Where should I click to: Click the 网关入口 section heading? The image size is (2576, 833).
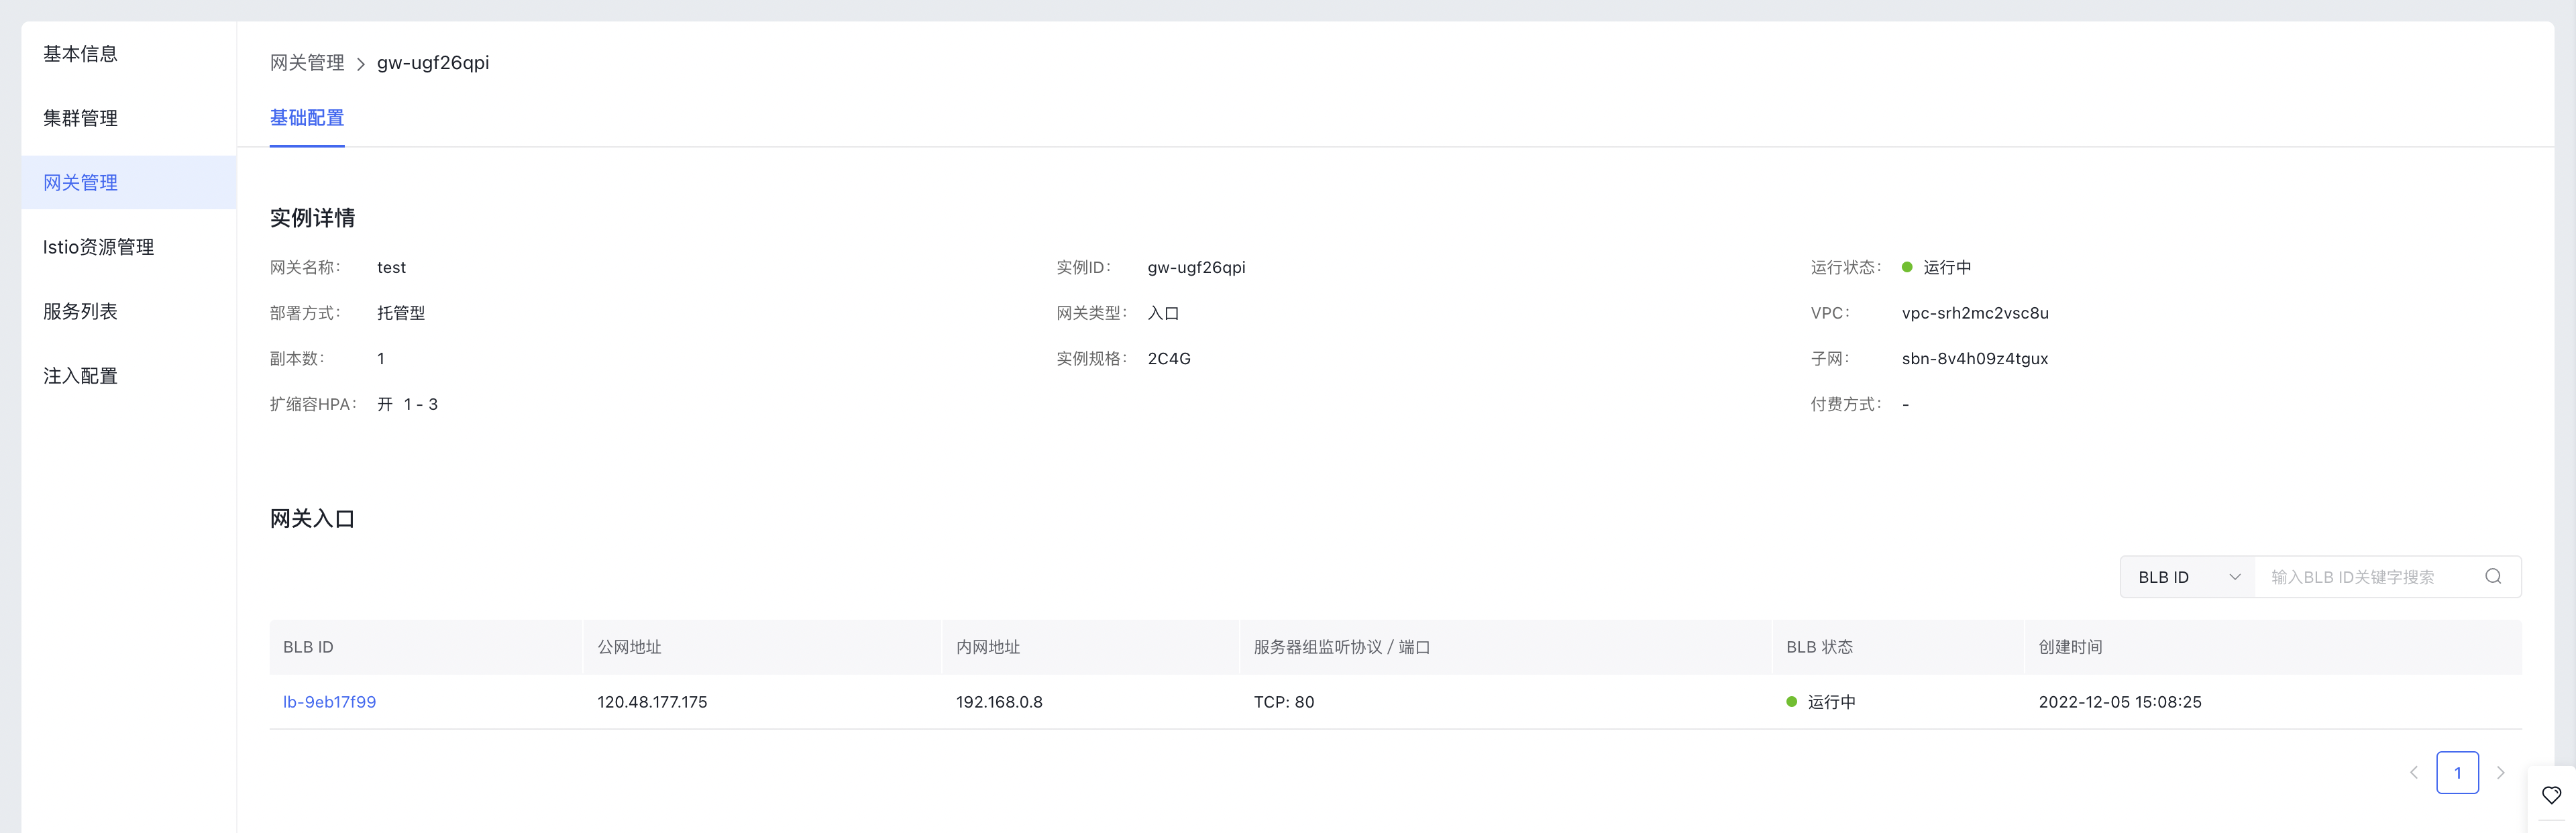coord(312,519)
